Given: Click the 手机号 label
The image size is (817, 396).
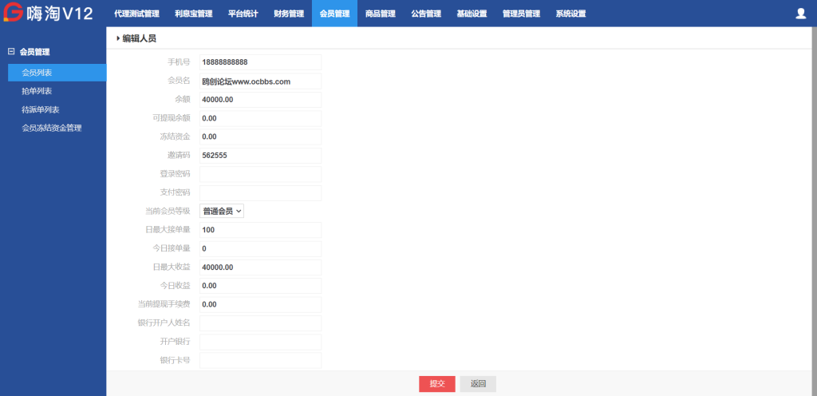Looking at the screenshot, I should point(179,62).
